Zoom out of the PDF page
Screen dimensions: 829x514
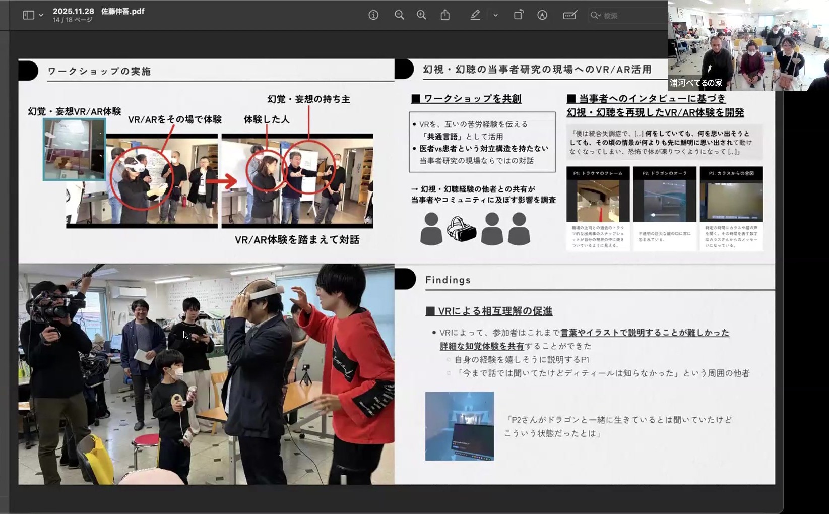coord(399,15)
